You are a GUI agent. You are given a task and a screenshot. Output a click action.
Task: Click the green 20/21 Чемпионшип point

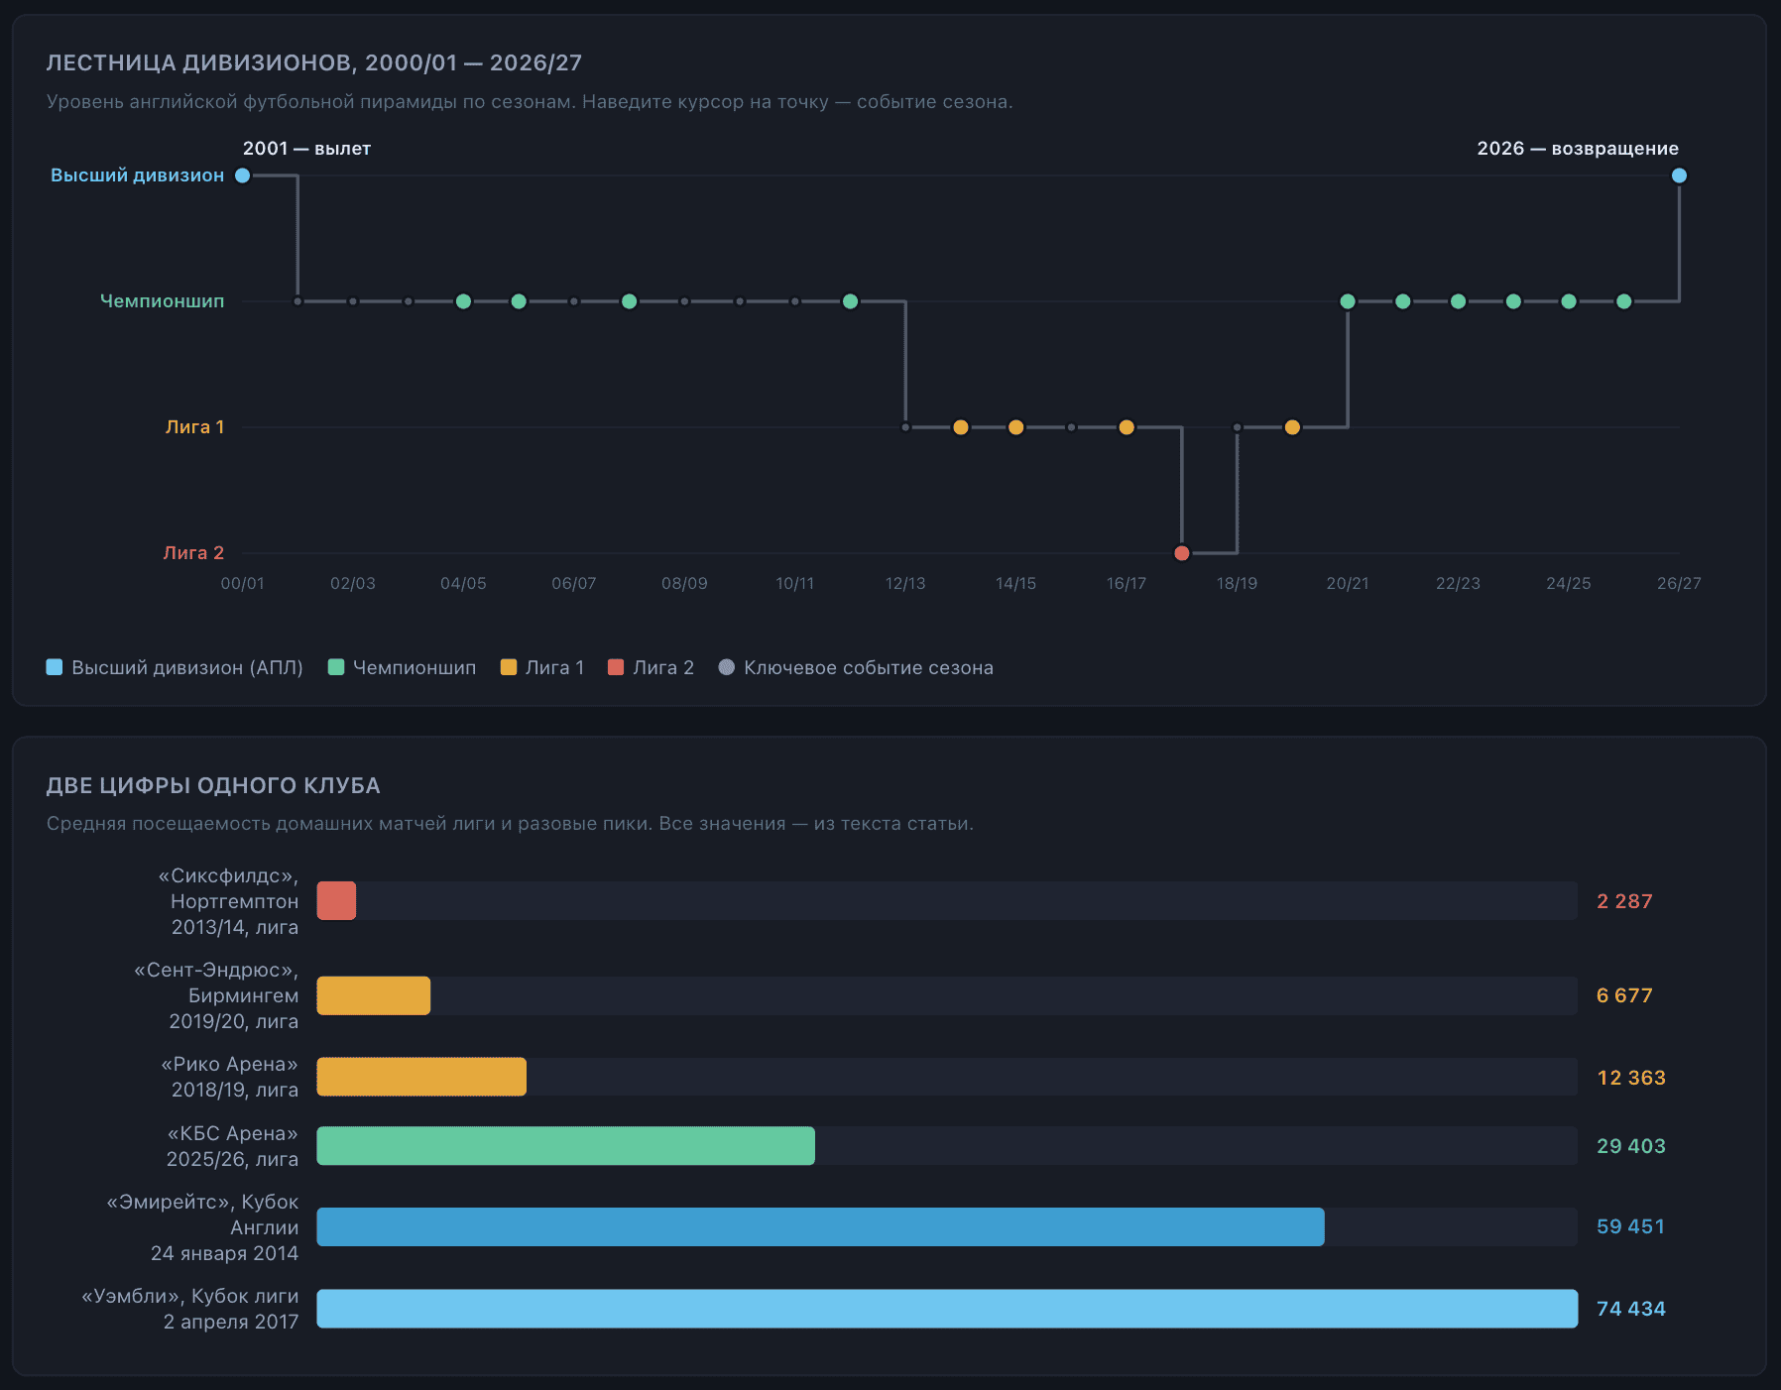[x=1348, y=301]
